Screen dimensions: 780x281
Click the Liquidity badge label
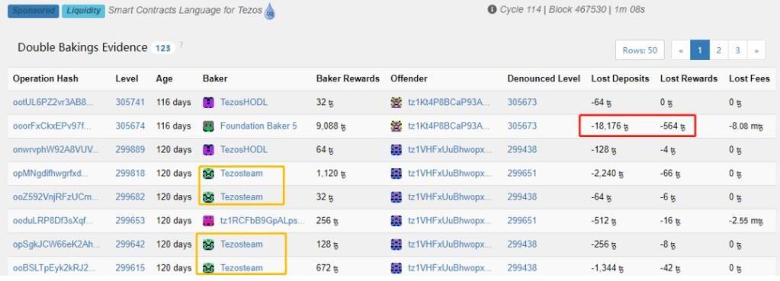83,11
